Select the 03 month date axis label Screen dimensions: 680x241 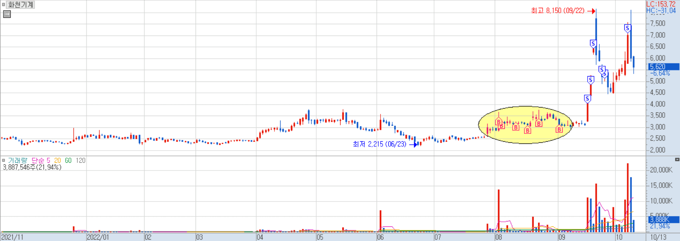[199, 237]
